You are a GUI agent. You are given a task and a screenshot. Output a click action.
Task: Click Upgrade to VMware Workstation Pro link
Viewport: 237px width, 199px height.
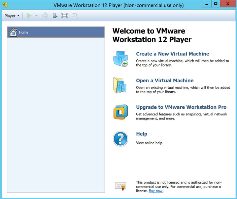pyautogui.click(x=181, y=107)
